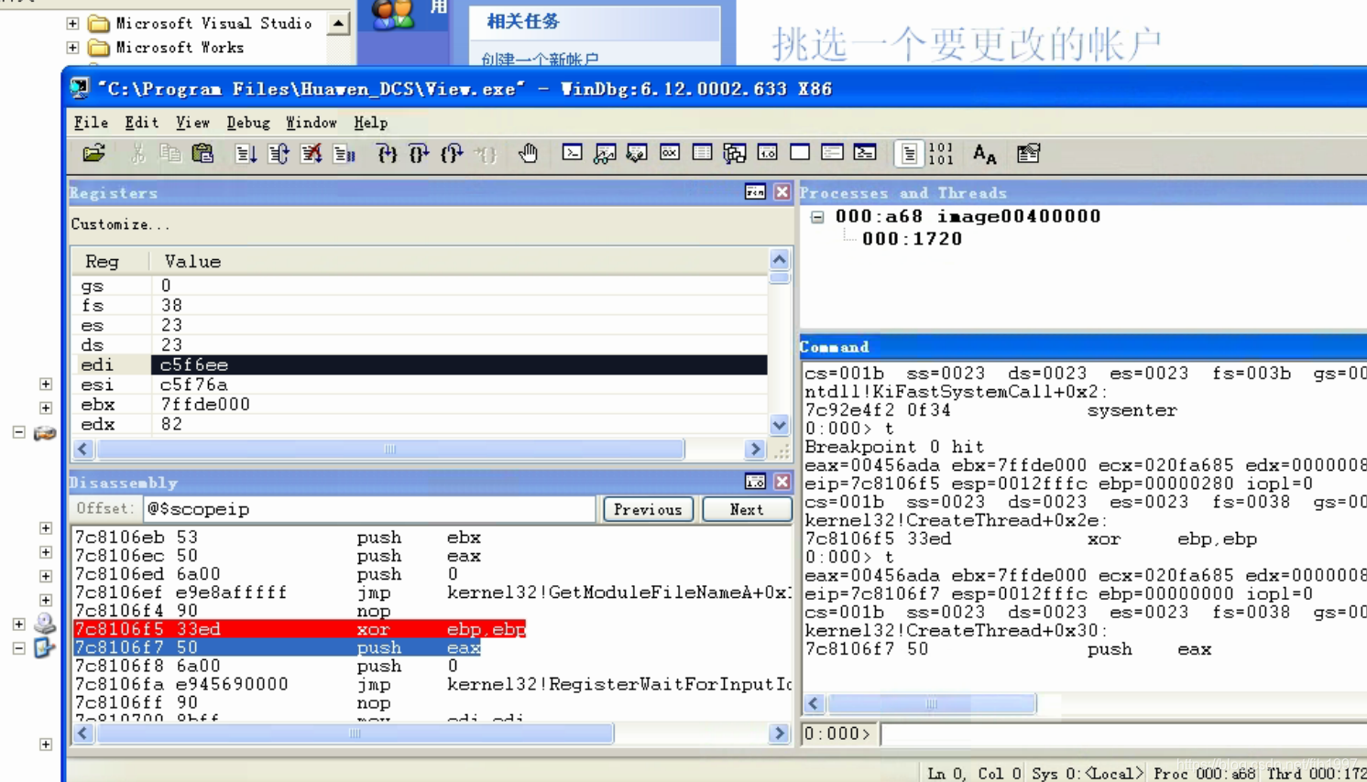Open the Help menu
Viewport: 1367px width, 782px height.
tap(370, 123)
